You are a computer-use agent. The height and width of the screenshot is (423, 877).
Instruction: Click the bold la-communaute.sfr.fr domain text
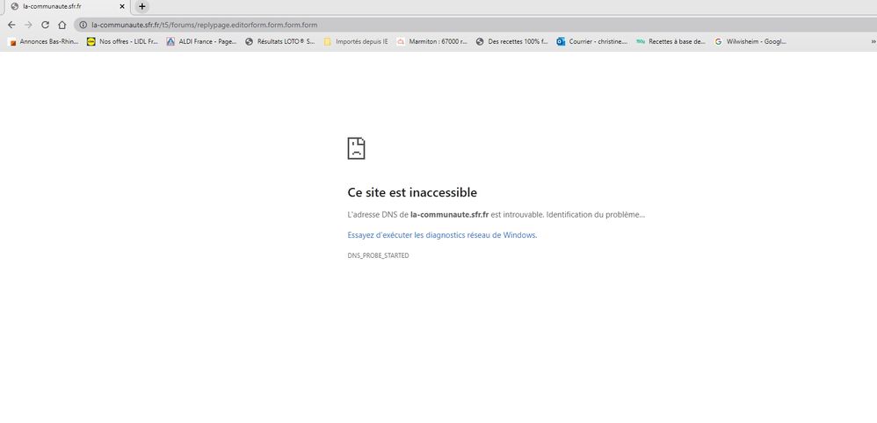pos(449,215)
